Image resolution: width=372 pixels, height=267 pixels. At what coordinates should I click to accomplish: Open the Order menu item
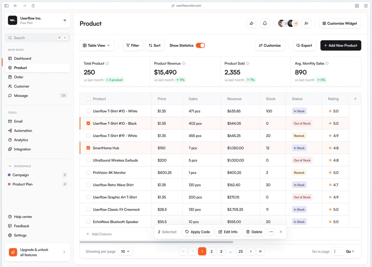(37, 77)
